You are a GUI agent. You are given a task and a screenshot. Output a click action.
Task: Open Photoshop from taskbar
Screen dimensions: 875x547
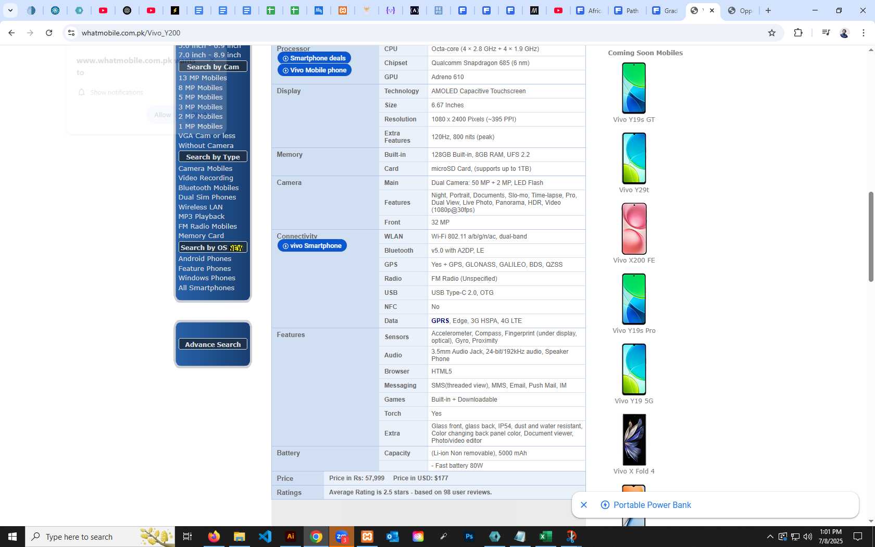pos(469,537)
